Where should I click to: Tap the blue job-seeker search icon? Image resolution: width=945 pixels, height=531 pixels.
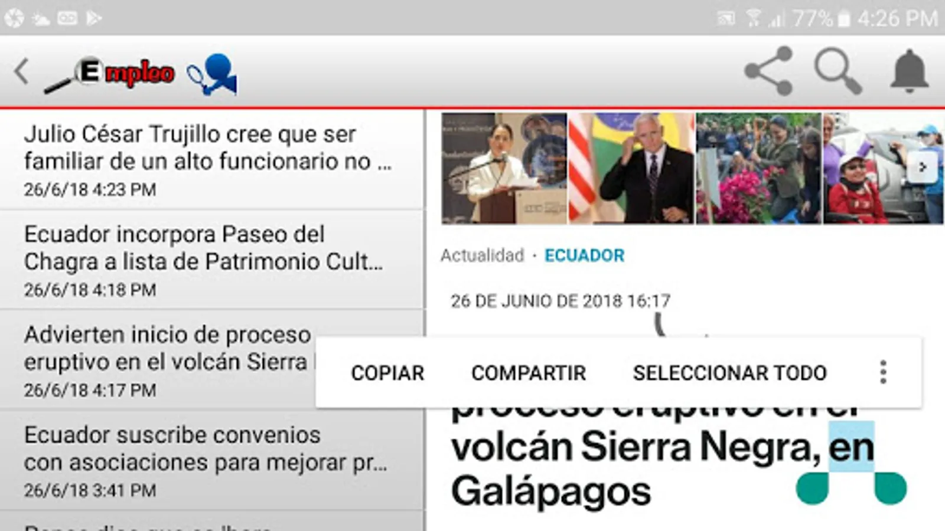212,74
